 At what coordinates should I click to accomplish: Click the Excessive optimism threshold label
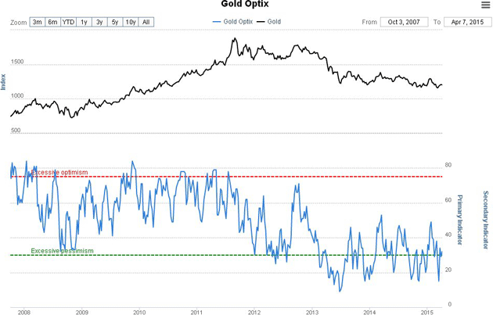[59, 172]
